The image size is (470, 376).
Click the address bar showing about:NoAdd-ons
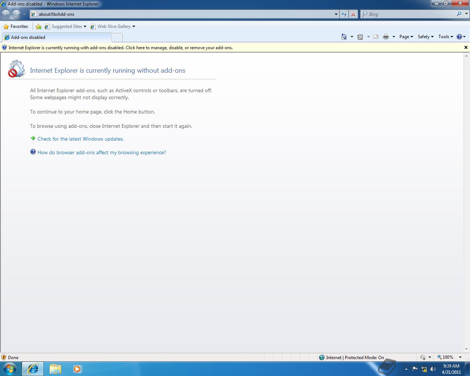[x=182, y=14]
